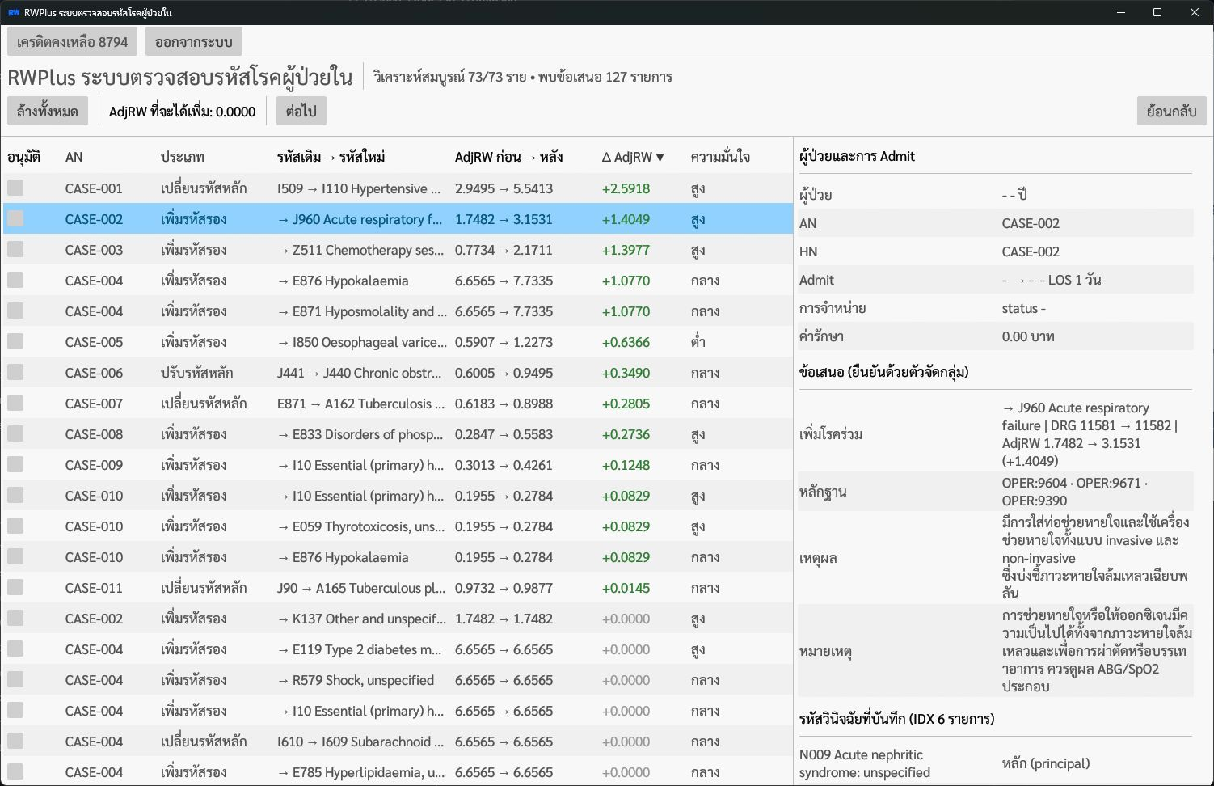Select the J441 → J440 Chronic obstructive row
Image resolution: width=1214 pixels, height=786 pixels.
click(398, 373)
